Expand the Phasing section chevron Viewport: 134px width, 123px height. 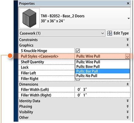click(128, 106)
